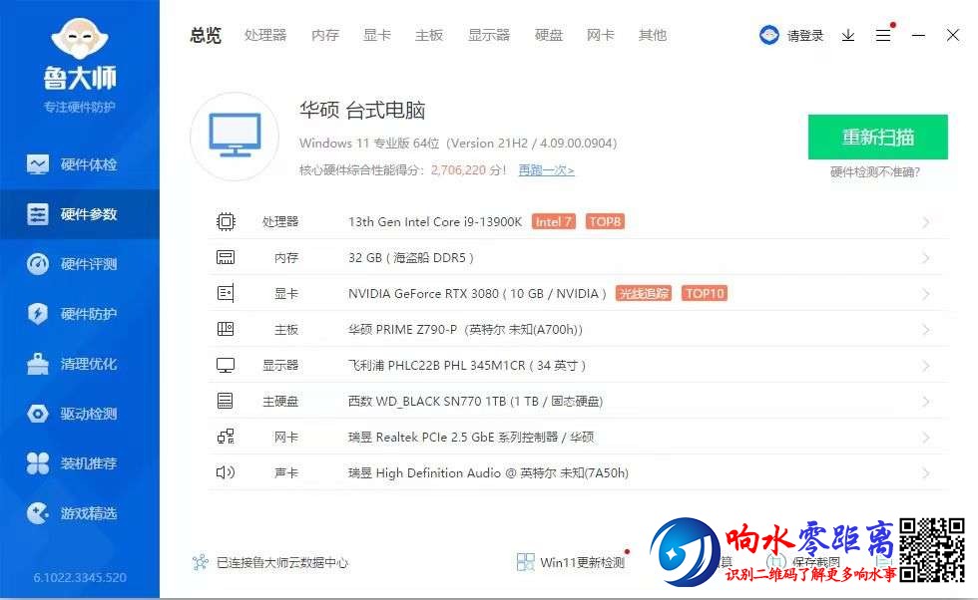Click the Win11 update check icon
978x600 pixels.
[525, 562]
